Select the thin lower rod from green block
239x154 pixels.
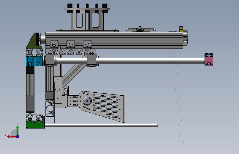(x=101, y=125)
